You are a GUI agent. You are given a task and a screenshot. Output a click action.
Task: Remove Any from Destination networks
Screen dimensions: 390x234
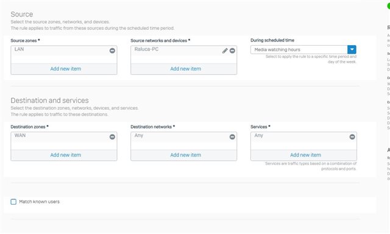[x=232, y=136]
